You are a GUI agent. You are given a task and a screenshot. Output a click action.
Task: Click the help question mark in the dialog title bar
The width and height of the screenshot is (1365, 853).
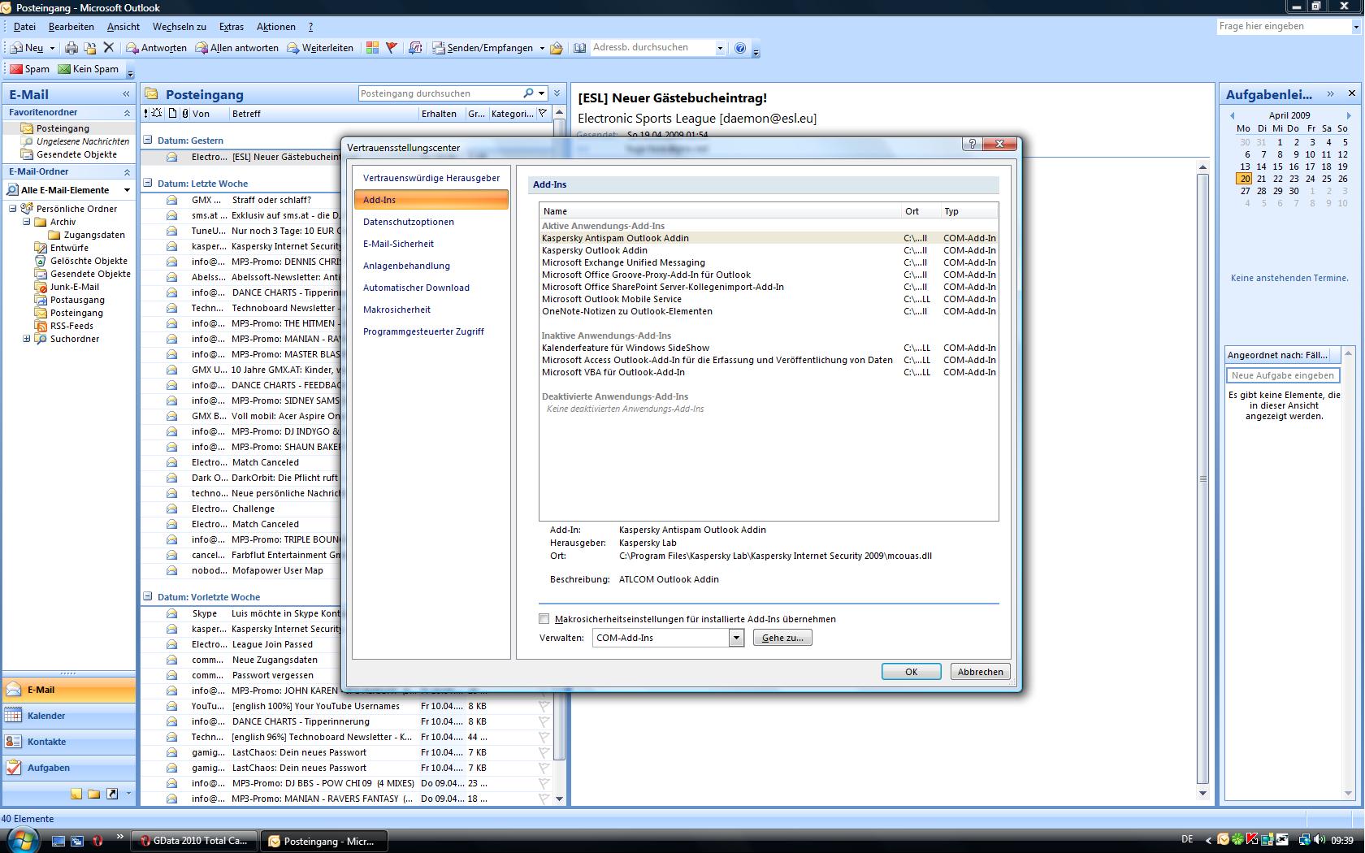pos(971,144)
